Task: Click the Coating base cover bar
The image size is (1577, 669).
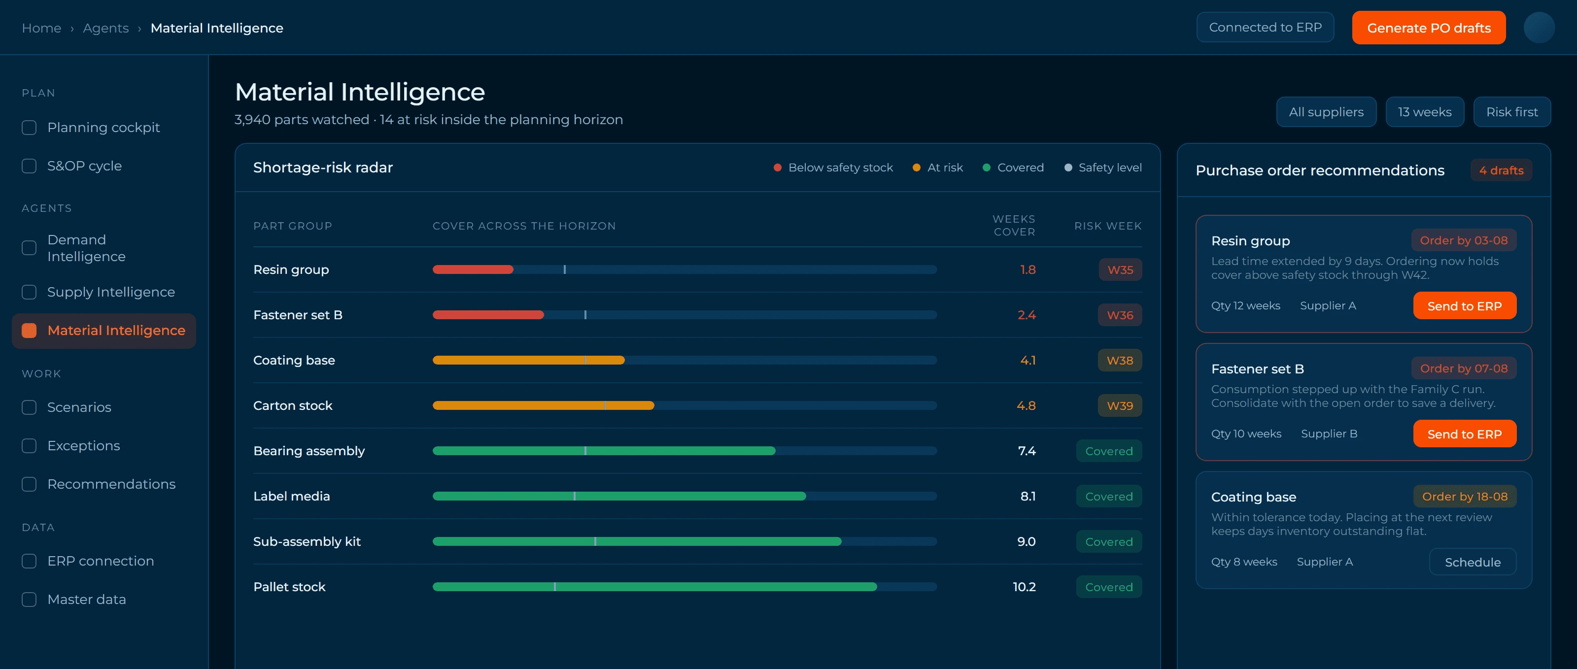Action: coord(685,360)
